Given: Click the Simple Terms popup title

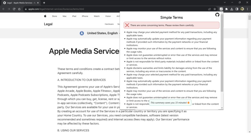Looking at the screenshot, I should [172, 17].
